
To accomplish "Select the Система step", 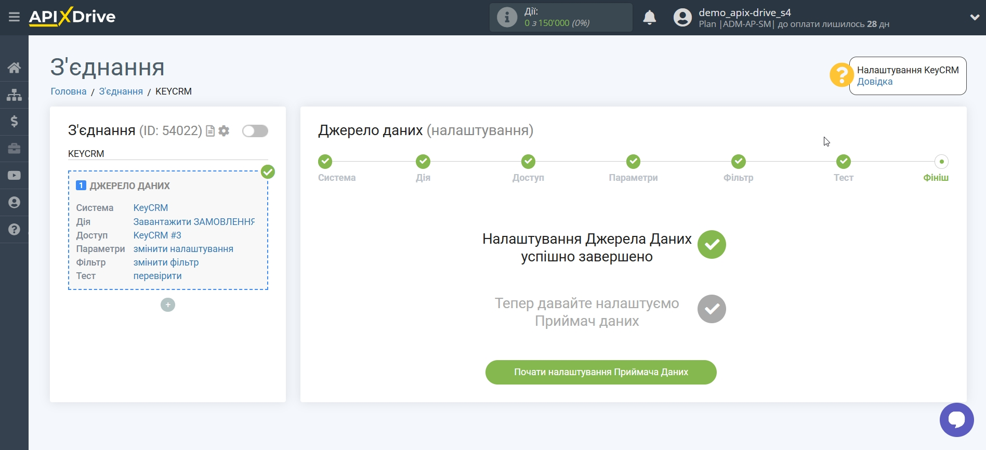I will pyautogui.click(x=325, y=162).
